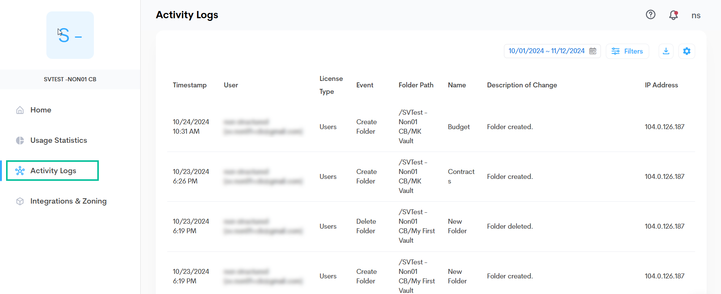
Task: Click the 'S -' organization logo tile
Action: pos(70,35)
